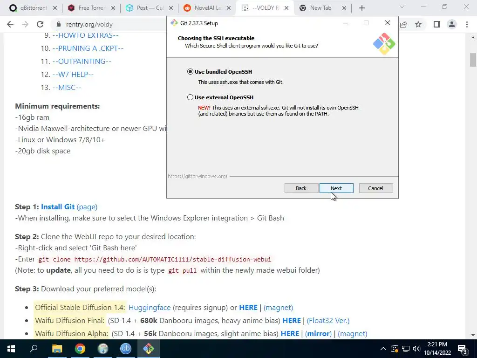Screen dimensions: 477x358
Task: Close the qBittorrent tab
Action: coord(55,8)
